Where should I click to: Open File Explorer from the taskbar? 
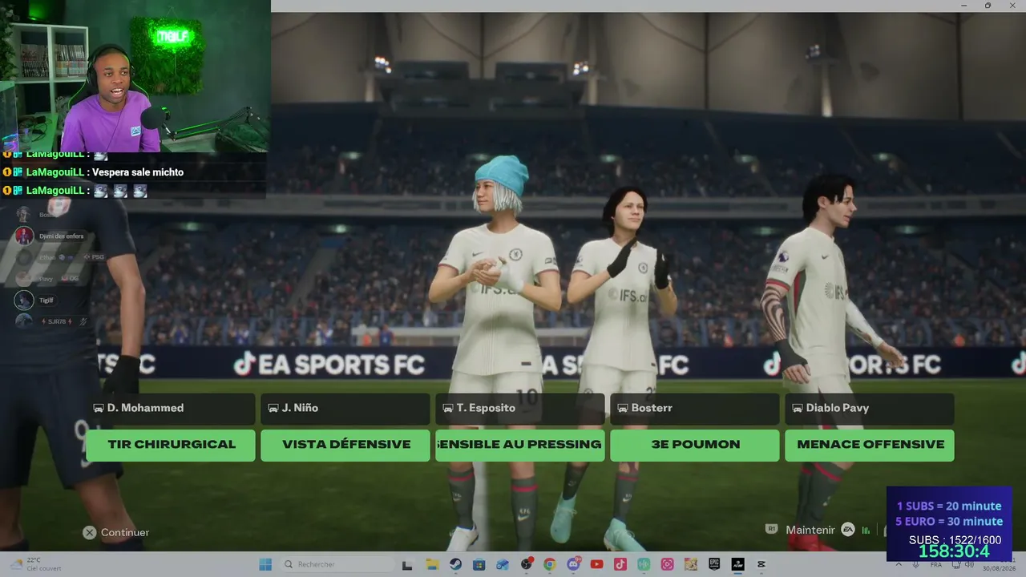click(x=432, y=564)
